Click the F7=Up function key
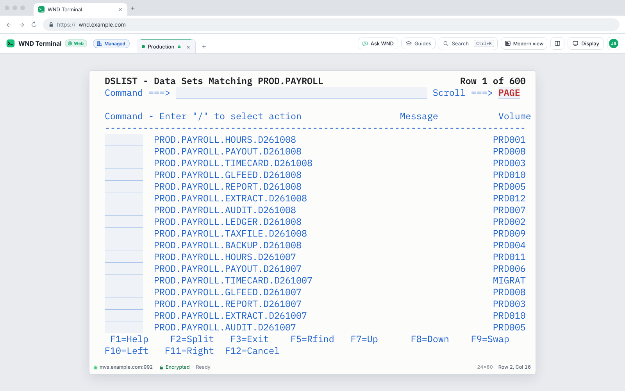Image resolution: width=625 pixels, height=391 pixels. [364, 339]
